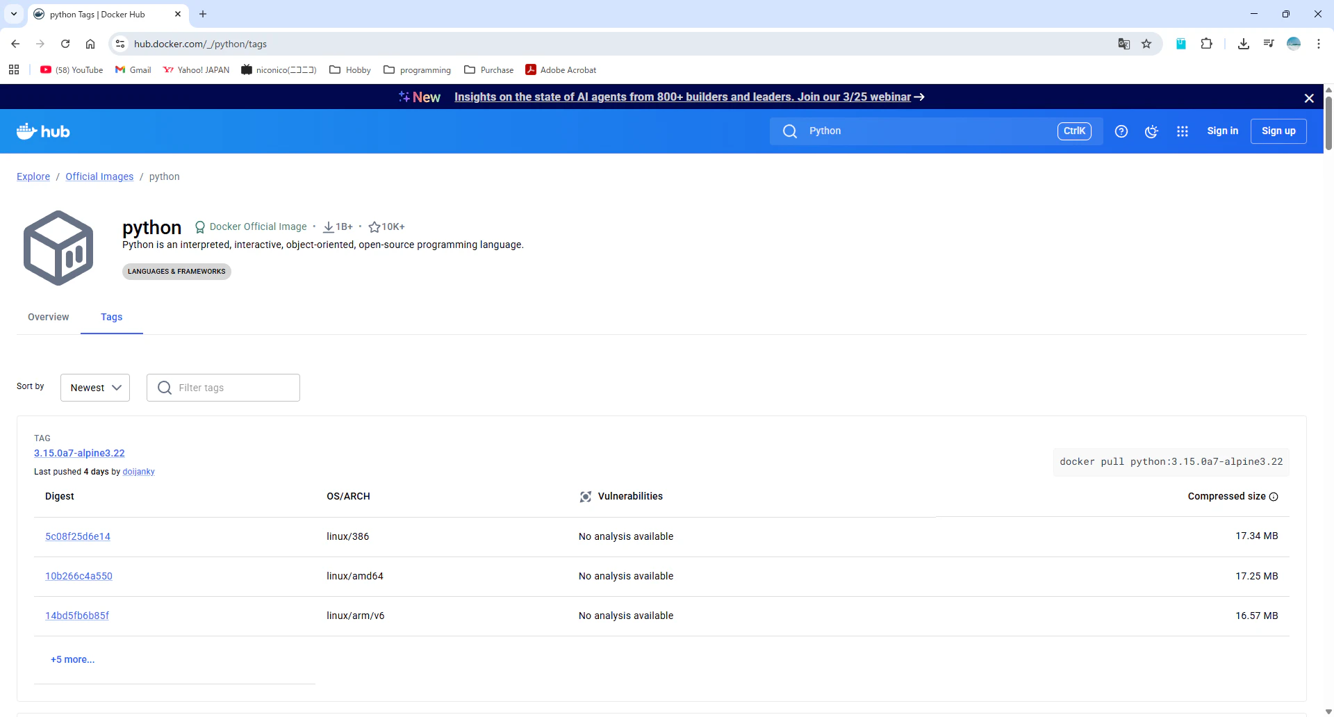Click the scrollbar down arrow
This screenshot has width=1334, height=717.
(1328, 711)
